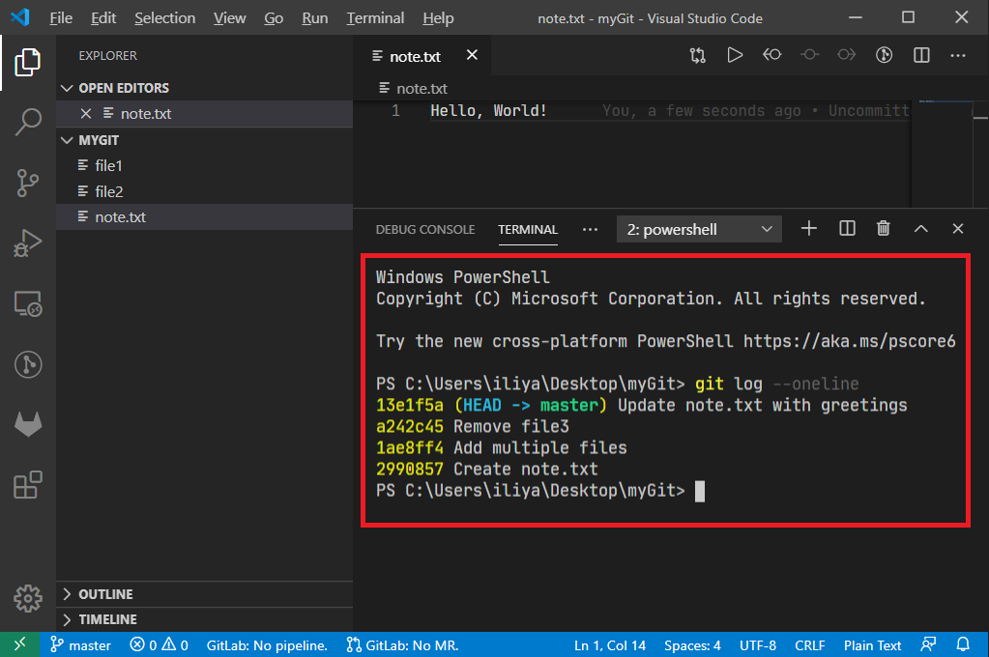
Task: Change end of line sequence CRLF
Action: point(809,645)
